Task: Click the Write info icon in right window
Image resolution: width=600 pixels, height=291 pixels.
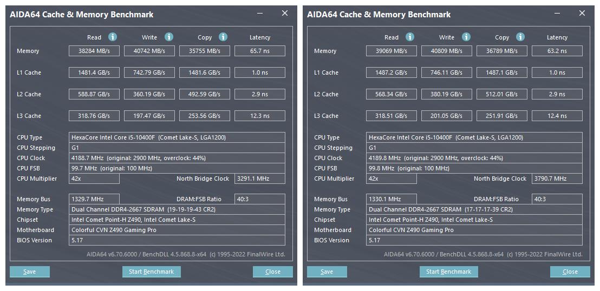Action: [466, 37]
